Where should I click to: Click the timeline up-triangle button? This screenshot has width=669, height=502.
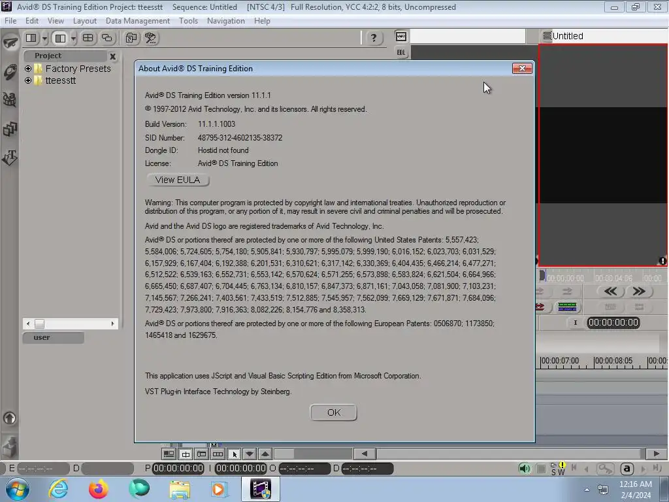pos(265,454)
